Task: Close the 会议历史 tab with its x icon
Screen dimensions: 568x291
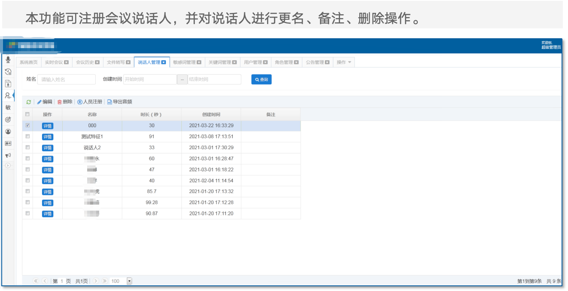Action: tap(97, 62)
